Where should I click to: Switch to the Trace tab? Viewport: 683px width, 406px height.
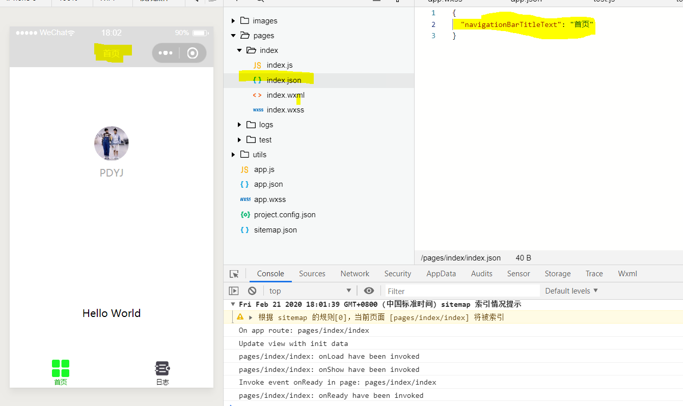594,274
